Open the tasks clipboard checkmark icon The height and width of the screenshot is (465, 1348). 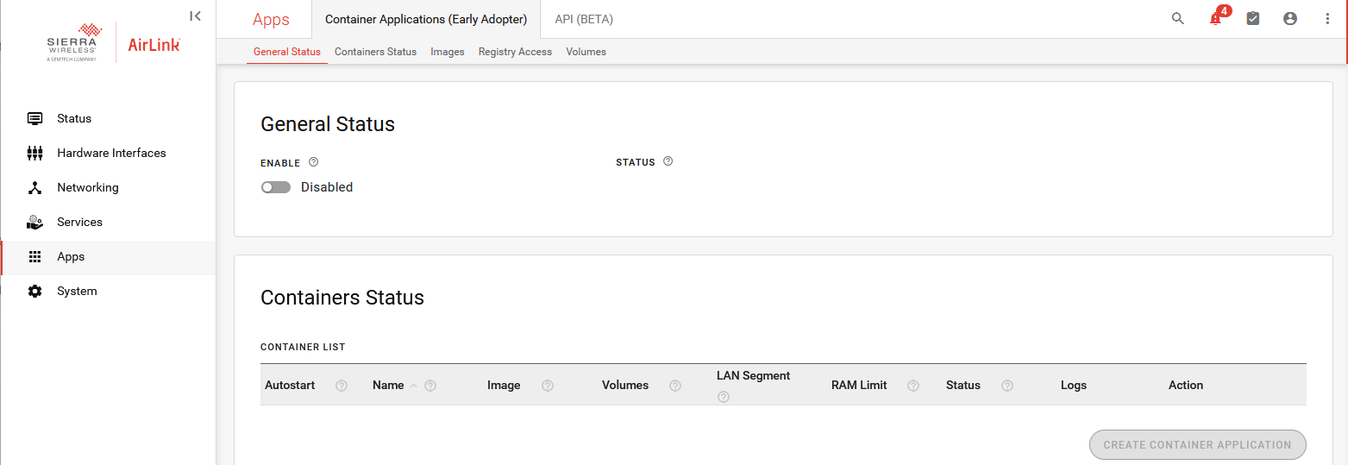[1253, 18]
